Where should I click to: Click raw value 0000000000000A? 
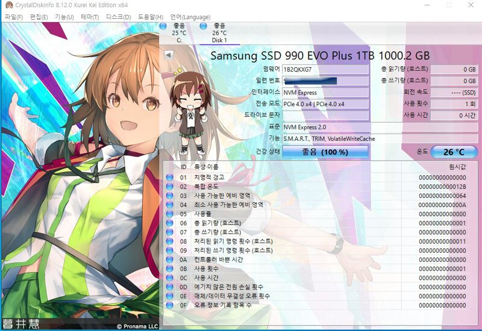(x=442, y=205)
